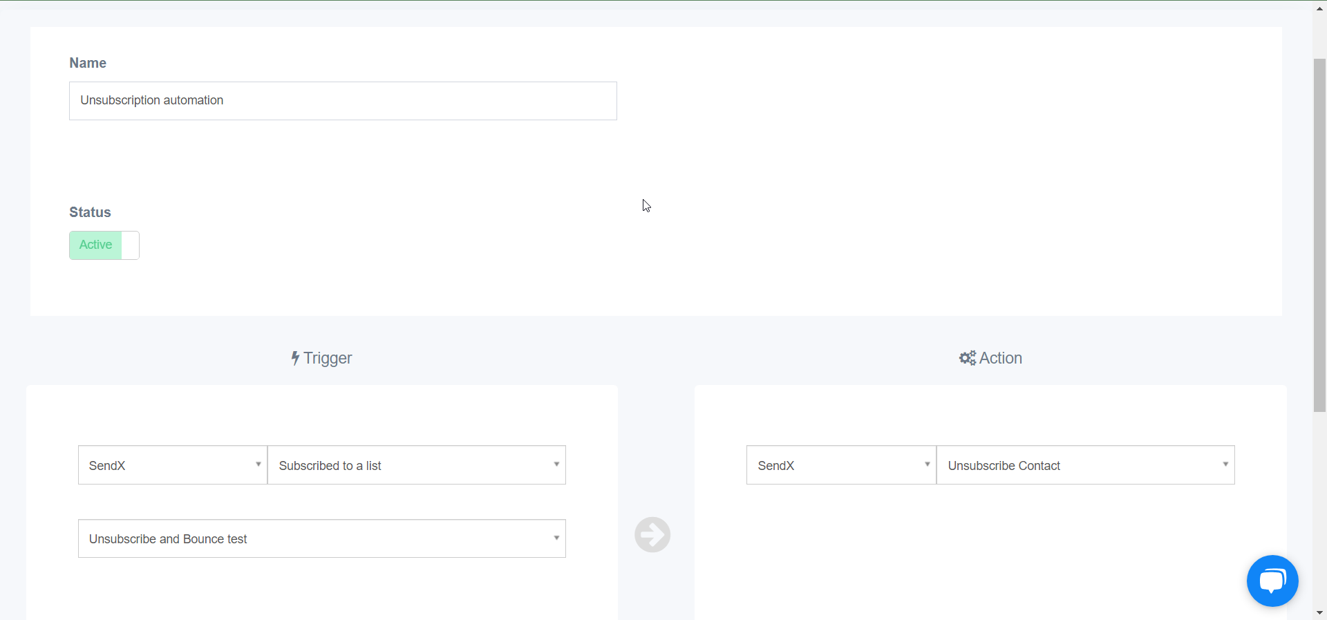Viewport: 1327px width, 620px height.
Task: Open the chat support widget
Action: (x=1272, y=581)
